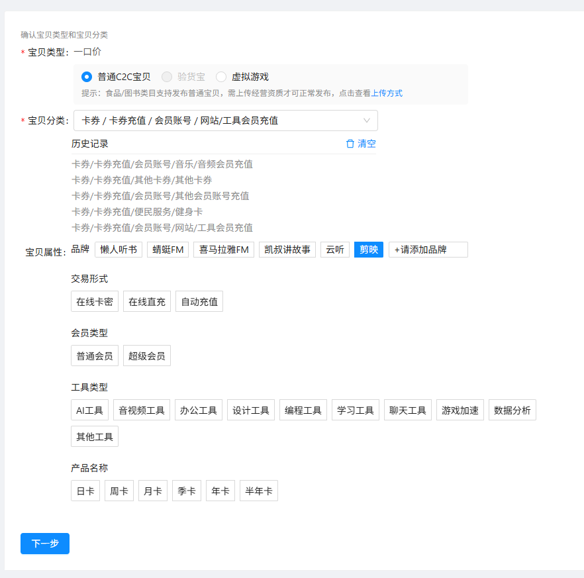
Task: Select brand 云听
Action: click(335, 250)
